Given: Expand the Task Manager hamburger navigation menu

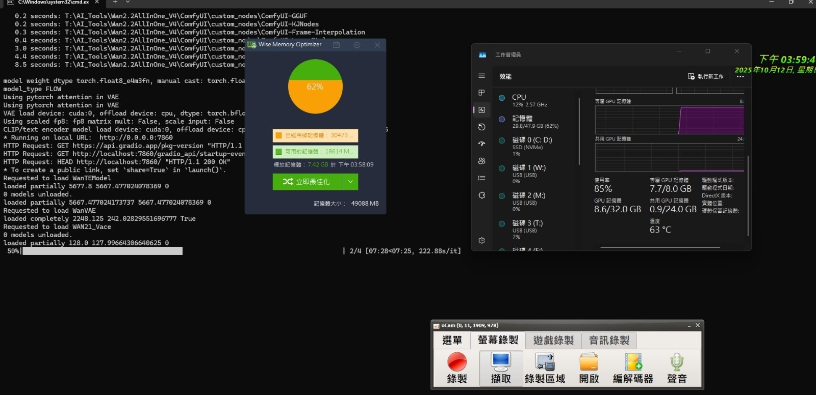Looking at the screenshot, I should pos(481,76).
